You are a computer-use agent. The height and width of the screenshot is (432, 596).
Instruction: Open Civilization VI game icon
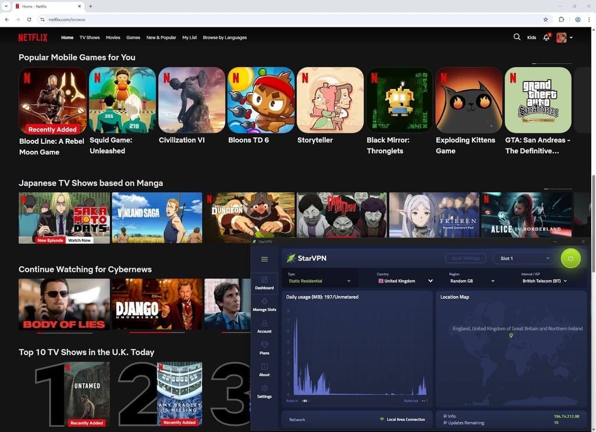[191, 100]
